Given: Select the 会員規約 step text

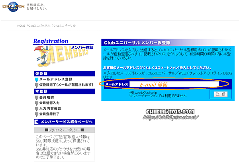Looking at the screenshot, I should coord(47,98).
